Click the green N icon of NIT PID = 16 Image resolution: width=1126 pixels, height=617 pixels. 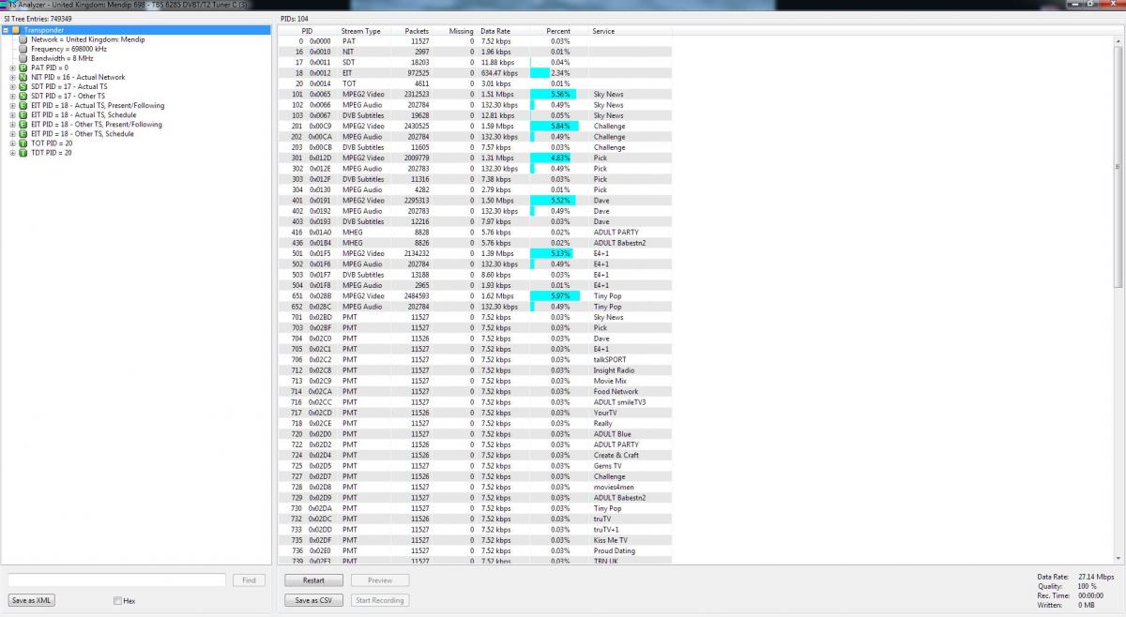click(x=23, y=77)
